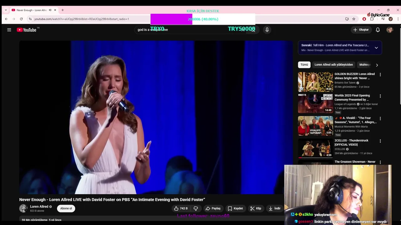Click the Klip scissors button
Screen dimensions: 401x225
(256, 208)
